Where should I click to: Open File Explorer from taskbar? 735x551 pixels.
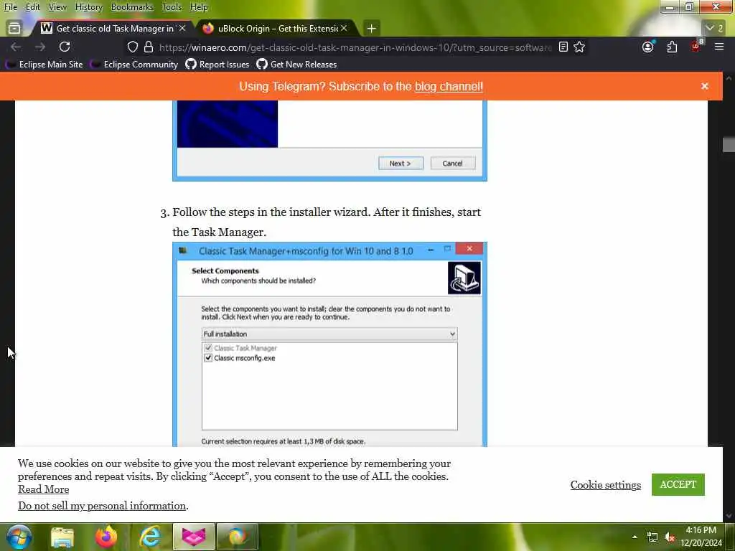[62, 537]
